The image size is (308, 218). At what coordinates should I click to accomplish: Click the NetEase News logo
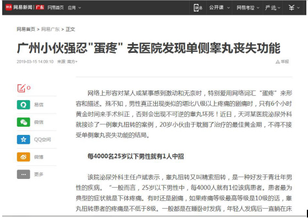click(19, 8)
